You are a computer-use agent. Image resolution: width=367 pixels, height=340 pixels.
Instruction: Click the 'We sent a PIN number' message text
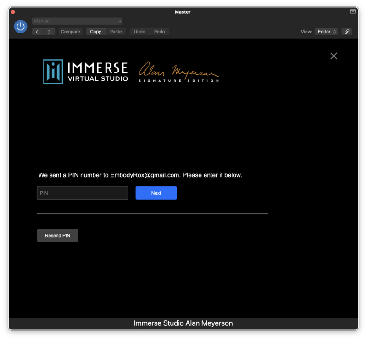[x=140, y=175]
